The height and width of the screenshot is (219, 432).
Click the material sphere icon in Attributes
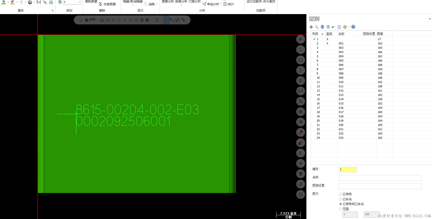[30, 2]
